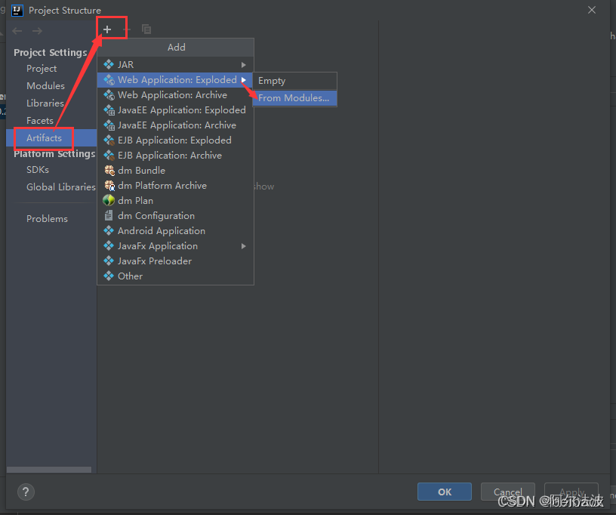Click the EJB Application: Exploded icon

(x=109, y=140)
